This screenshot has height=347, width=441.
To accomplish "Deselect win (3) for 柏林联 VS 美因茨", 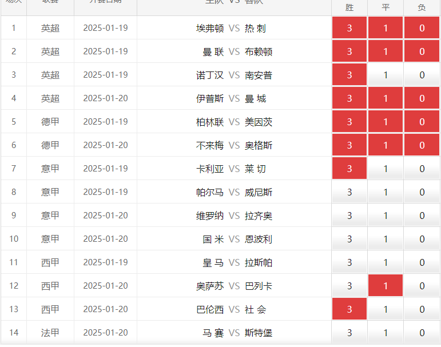I will point(349,122).
